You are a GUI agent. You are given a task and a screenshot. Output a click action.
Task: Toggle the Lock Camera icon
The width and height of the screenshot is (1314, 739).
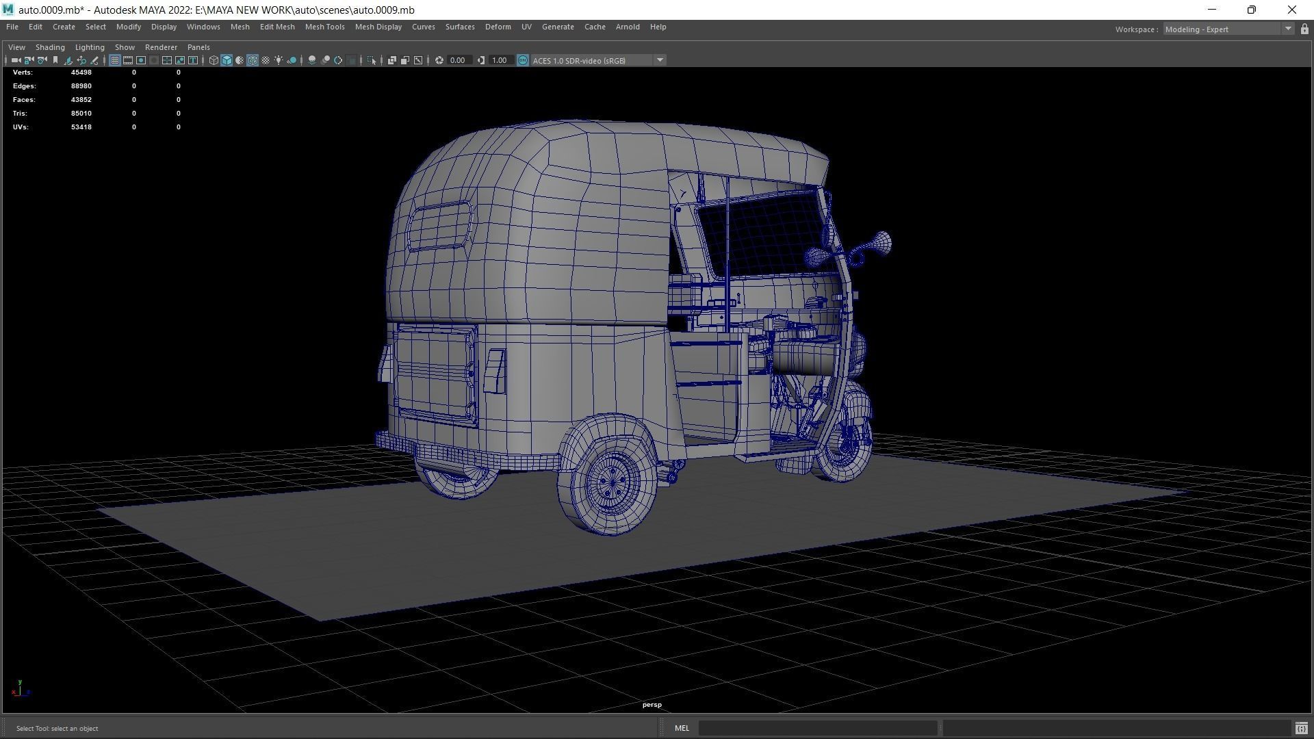[29, 60]
